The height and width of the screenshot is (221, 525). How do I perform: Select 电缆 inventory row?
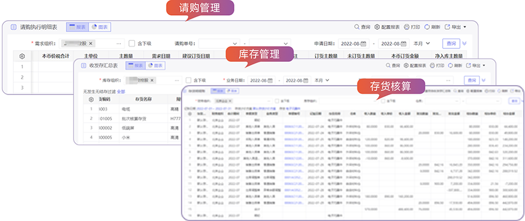132,109
